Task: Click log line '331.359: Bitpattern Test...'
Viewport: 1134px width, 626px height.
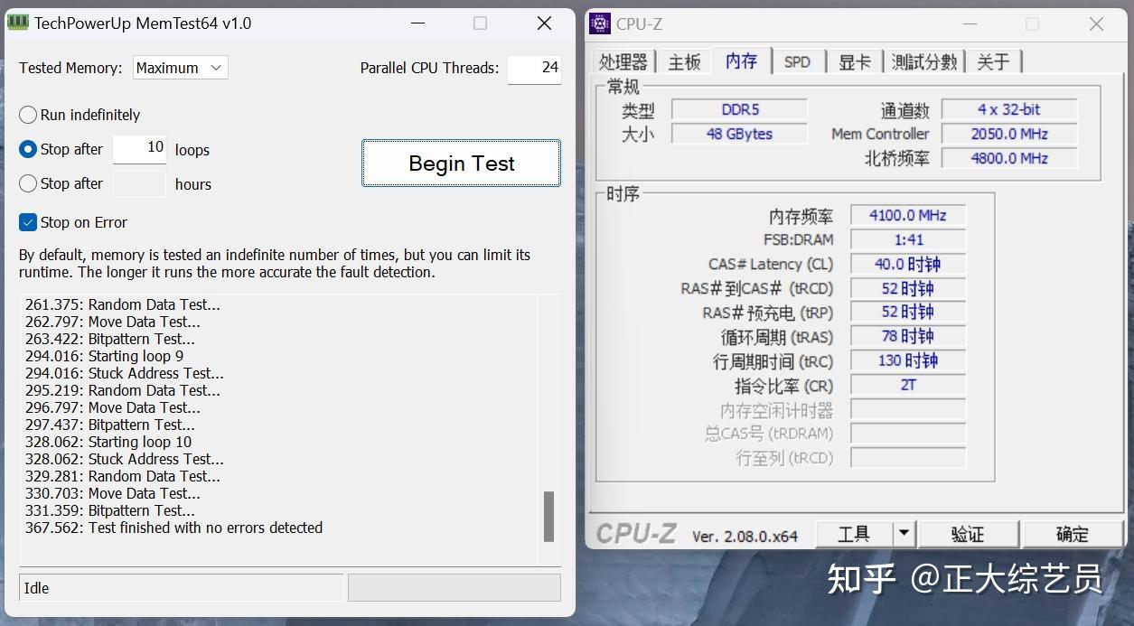Action: (110, 510)
